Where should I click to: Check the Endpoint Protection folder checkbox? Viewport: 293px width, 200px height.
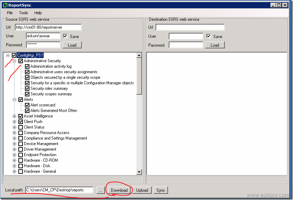click(20, 155)
